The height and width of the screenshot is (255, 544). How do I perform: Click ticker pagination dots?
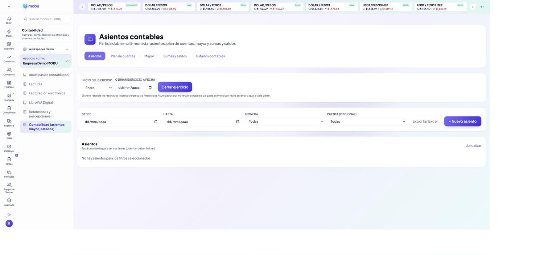482,7
